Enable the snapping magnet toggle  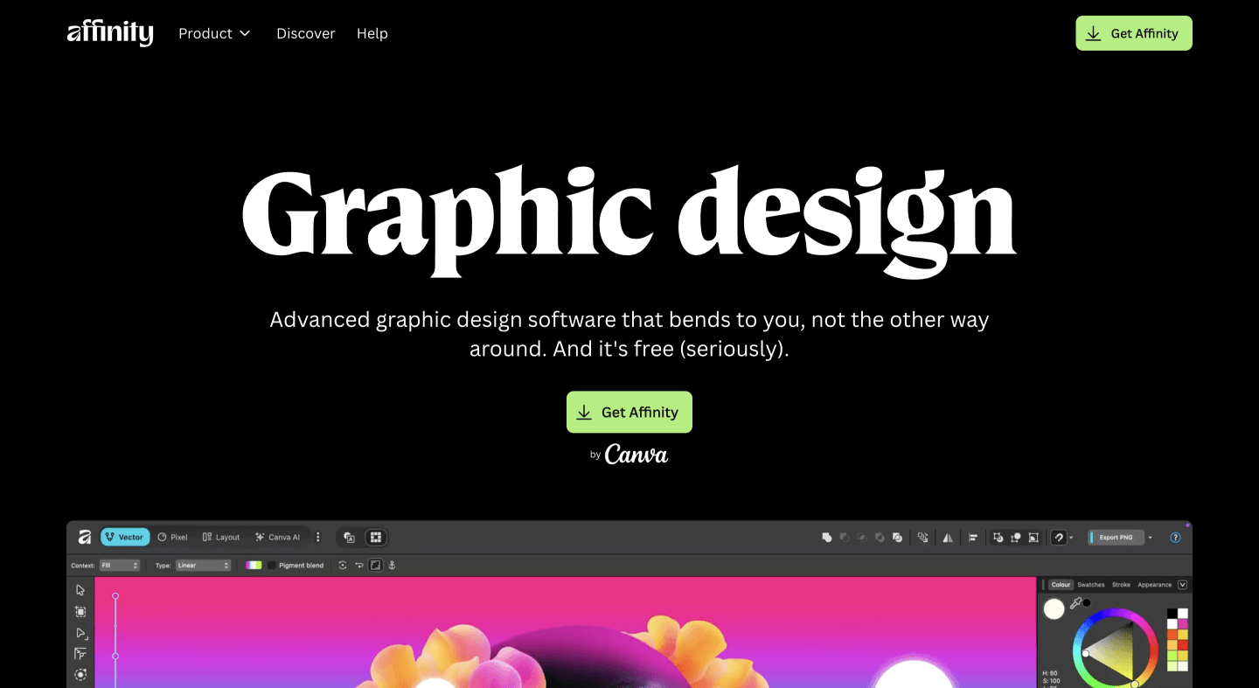1057,537
